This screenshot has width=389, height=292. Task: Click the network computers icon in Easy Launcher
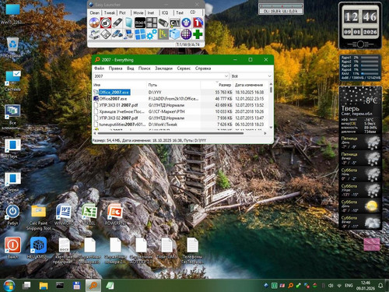tap(128, 34)
